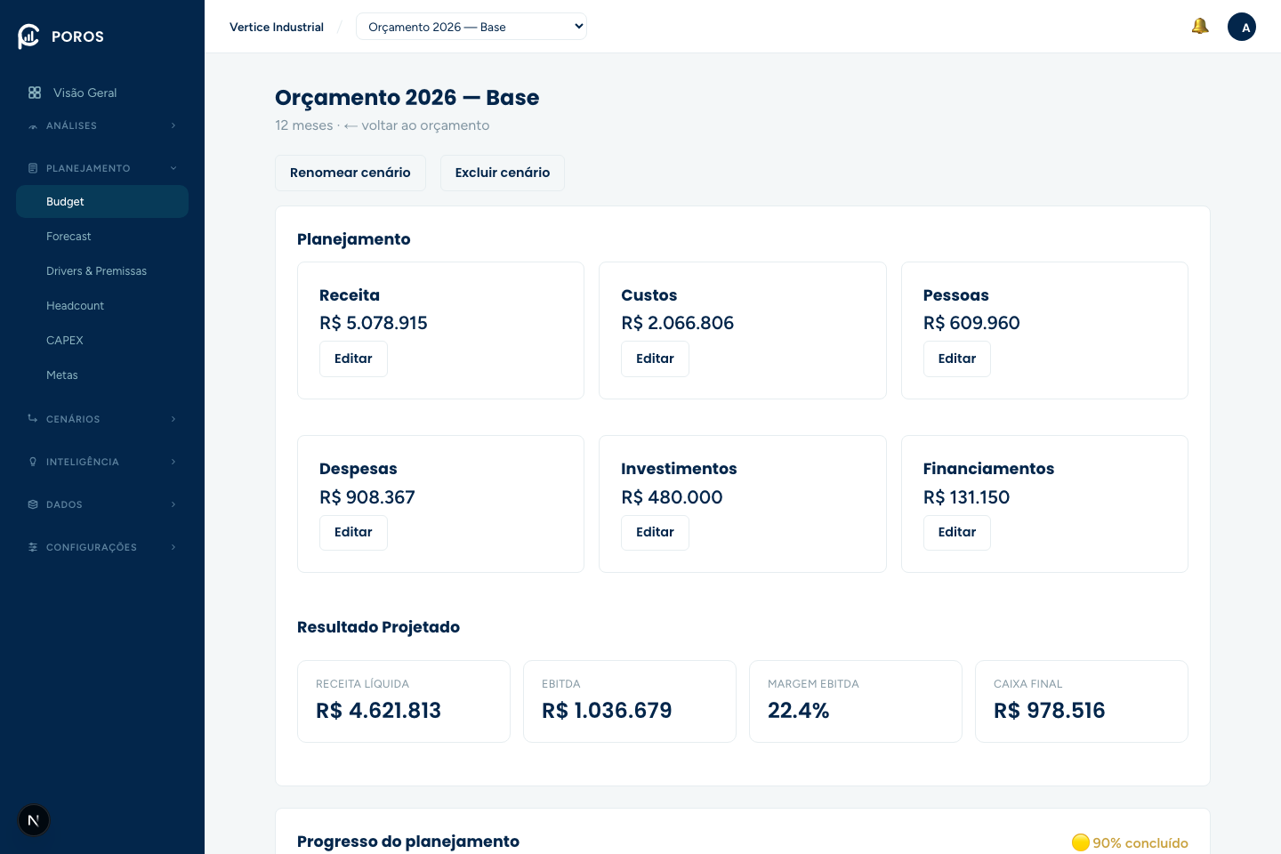Open the Orçamento 2026 — Base scenario dropdown
Image resolution: width=1281 pixels, height=854 pixels.
471,27
